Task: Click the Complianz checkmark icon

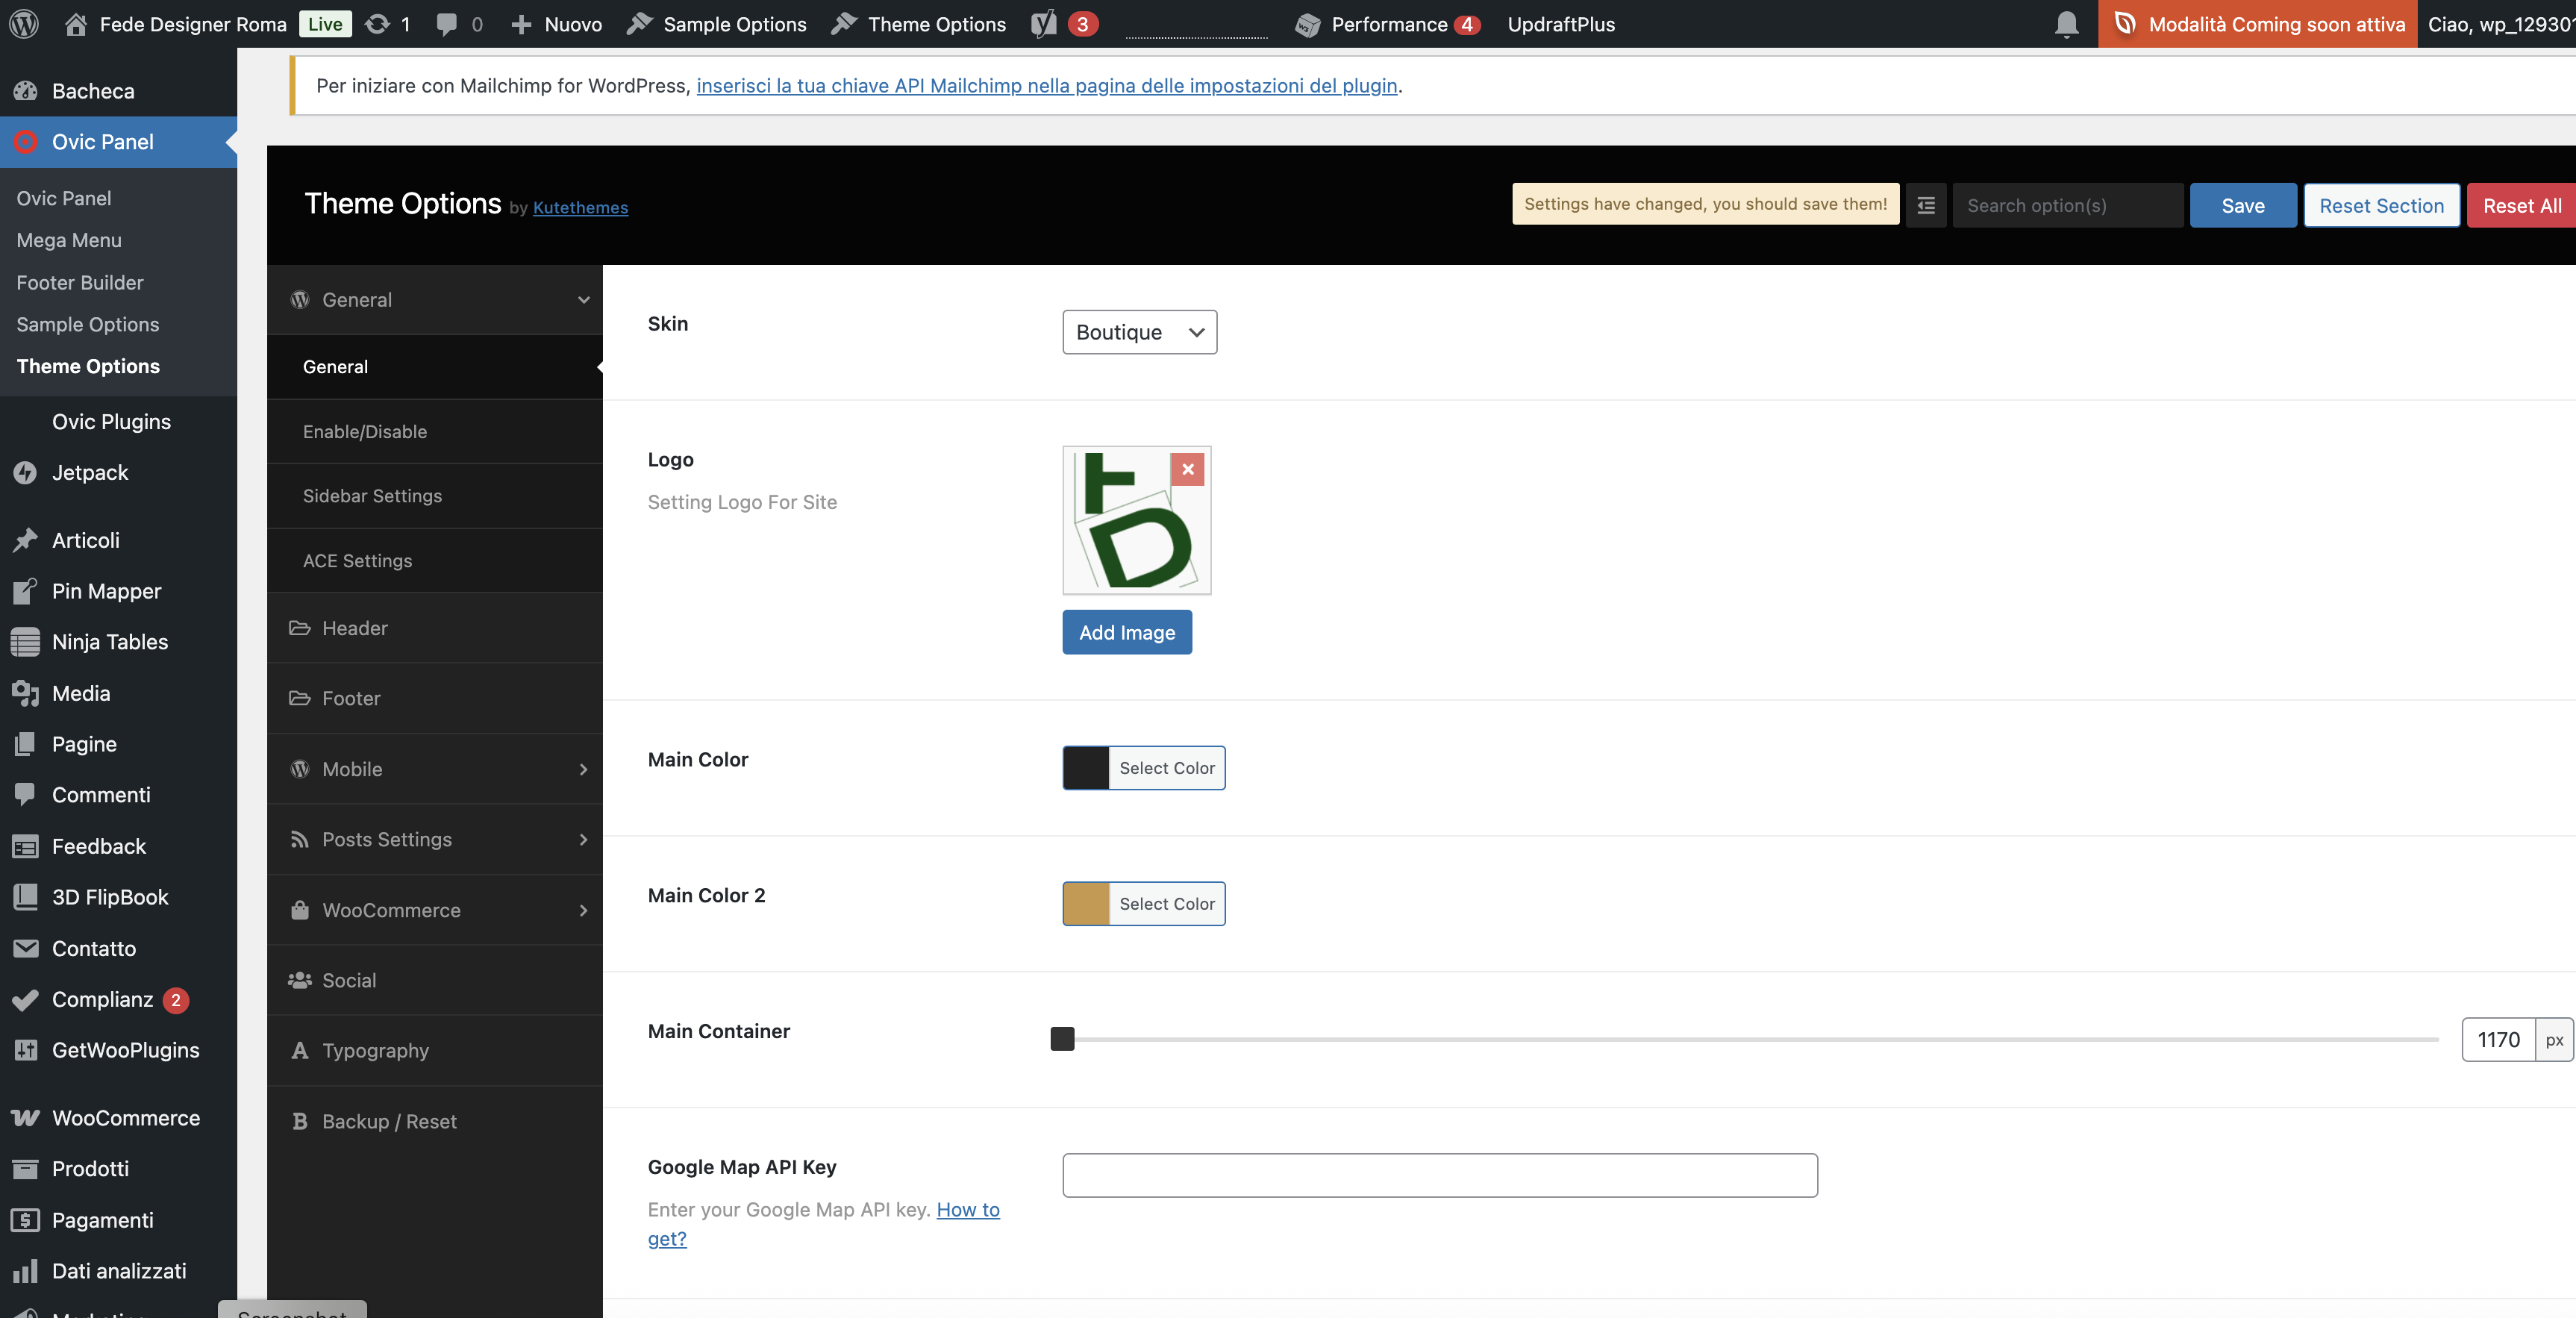Action: tap(25, 999)
